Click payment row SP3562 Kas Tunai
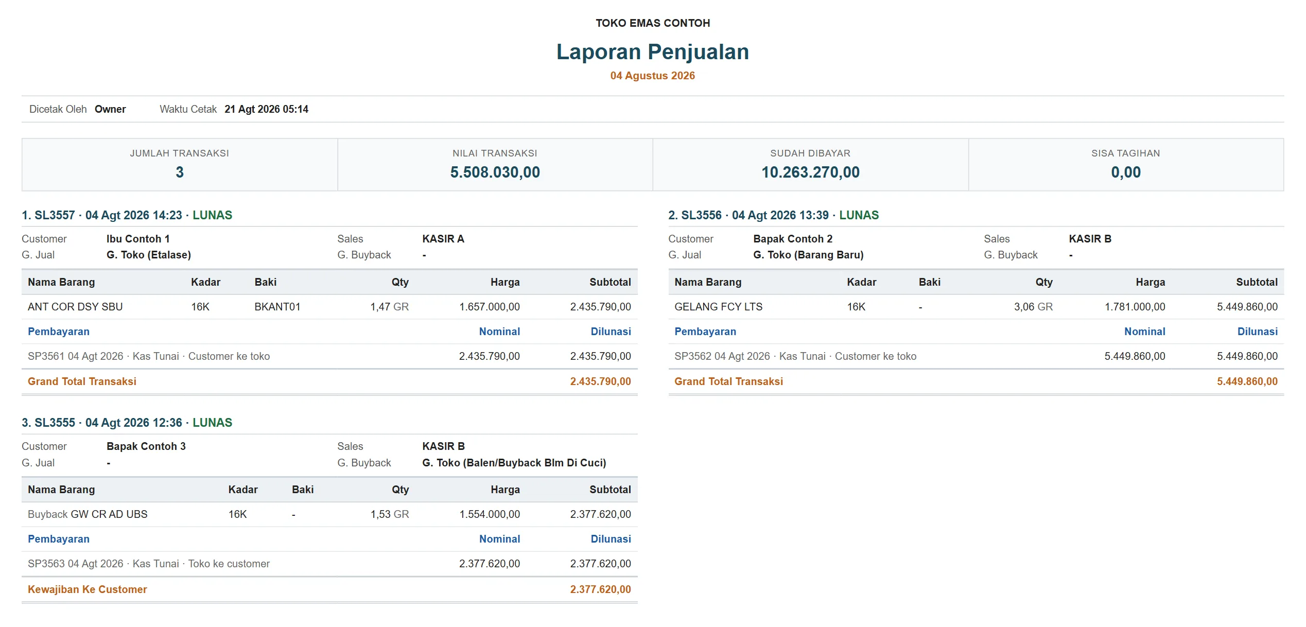The width and height of the screenshot is (1306, 627). pos(976,356)
